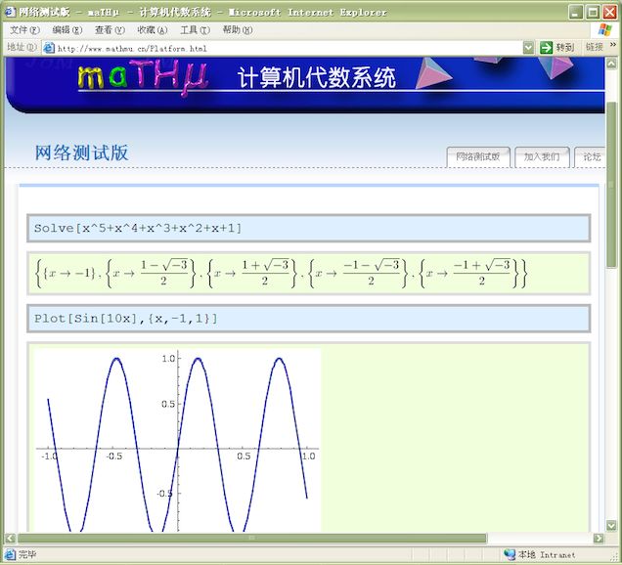The width and height of the screenshot is (622, 565).
Task: Click the 网络测试版 page heading
Action: (82, 152)
